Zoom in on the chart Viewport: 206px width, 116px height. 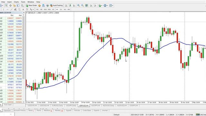(79, 5)
